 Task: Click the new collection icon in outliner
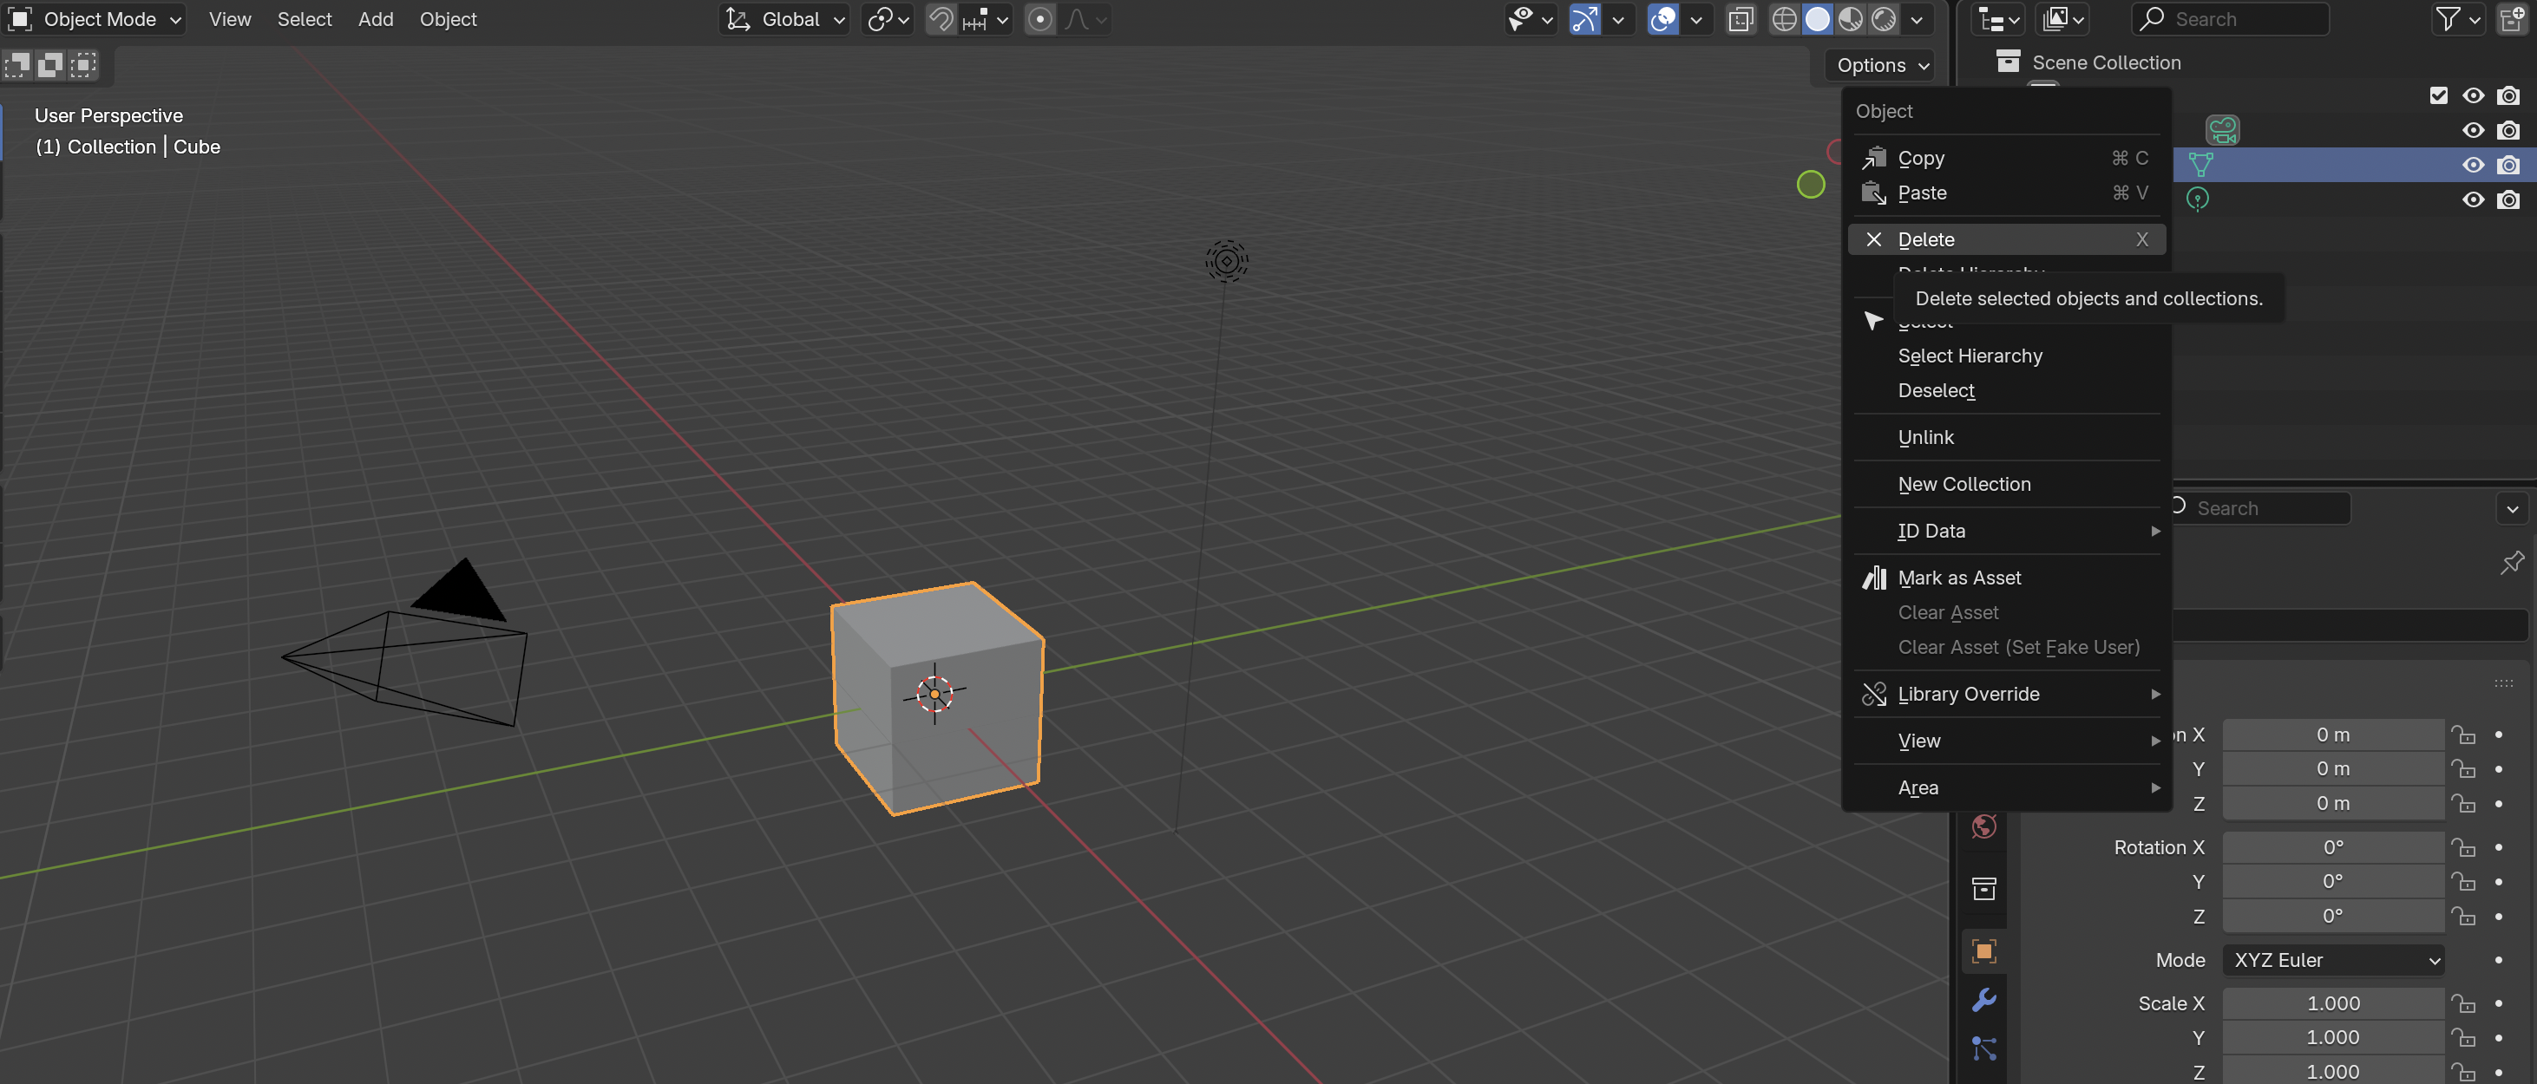[x=2513, y=19]
